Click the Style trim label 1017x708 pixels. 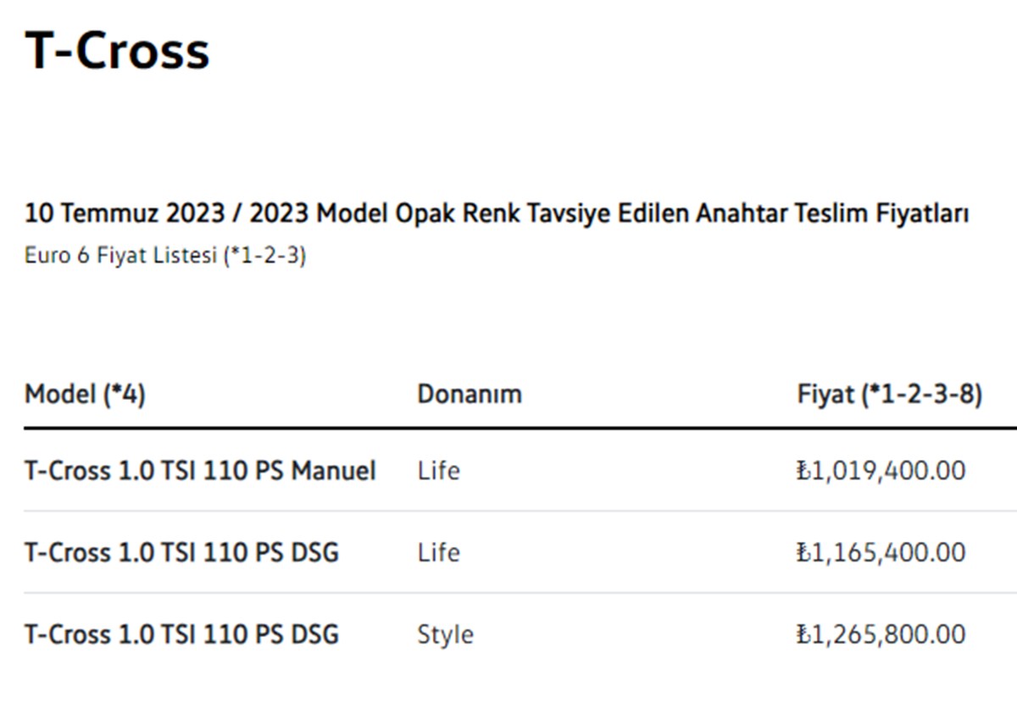(445, 636)
